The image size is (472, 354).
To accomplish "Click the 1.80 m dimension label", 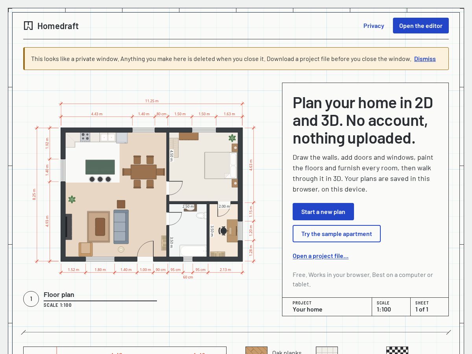I will click(x=100, y=270).
